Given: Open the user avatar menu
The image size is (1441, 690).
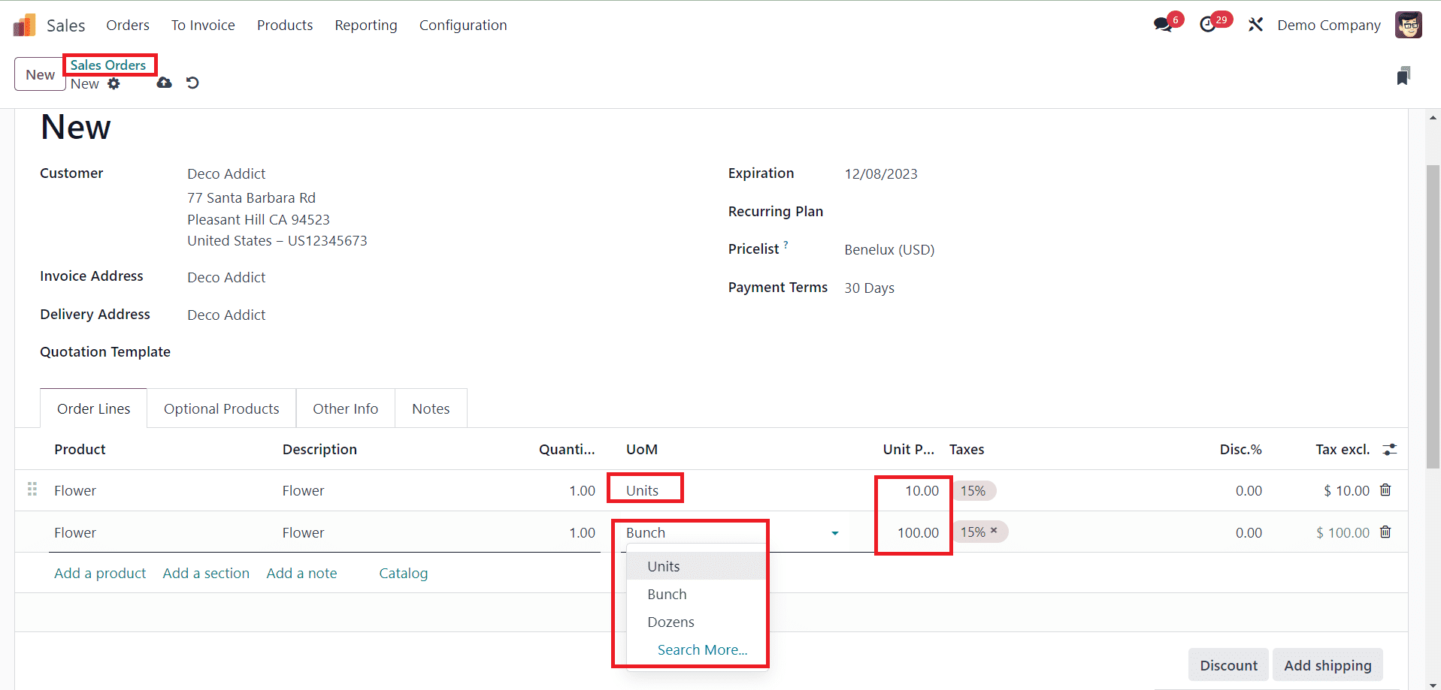Looking at the screenshot, I should tap(1409, 25).
